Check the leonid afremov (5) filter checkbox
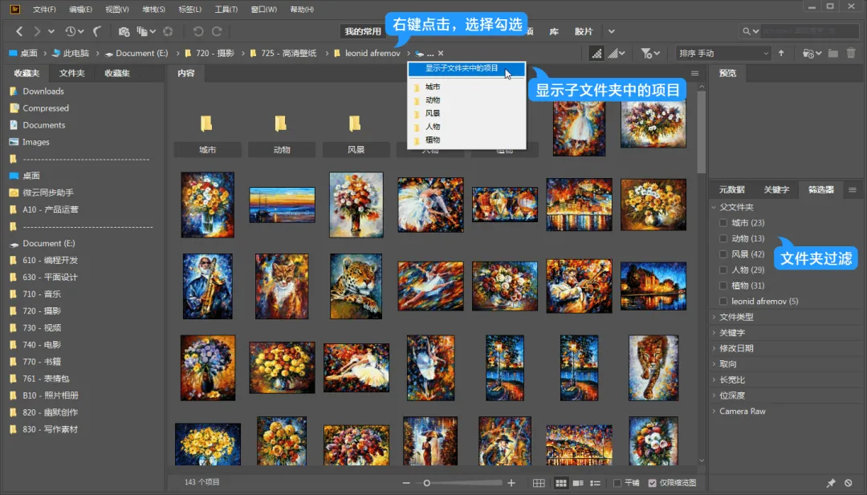 [723, 301]
